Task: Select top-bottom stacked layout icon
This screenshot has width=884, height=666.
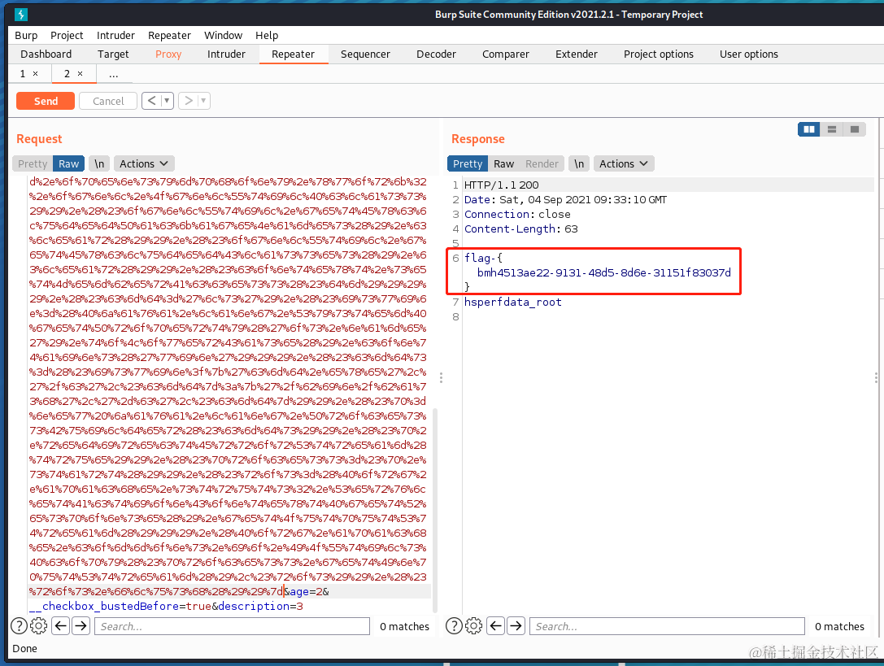Action: tap(832, 129)
